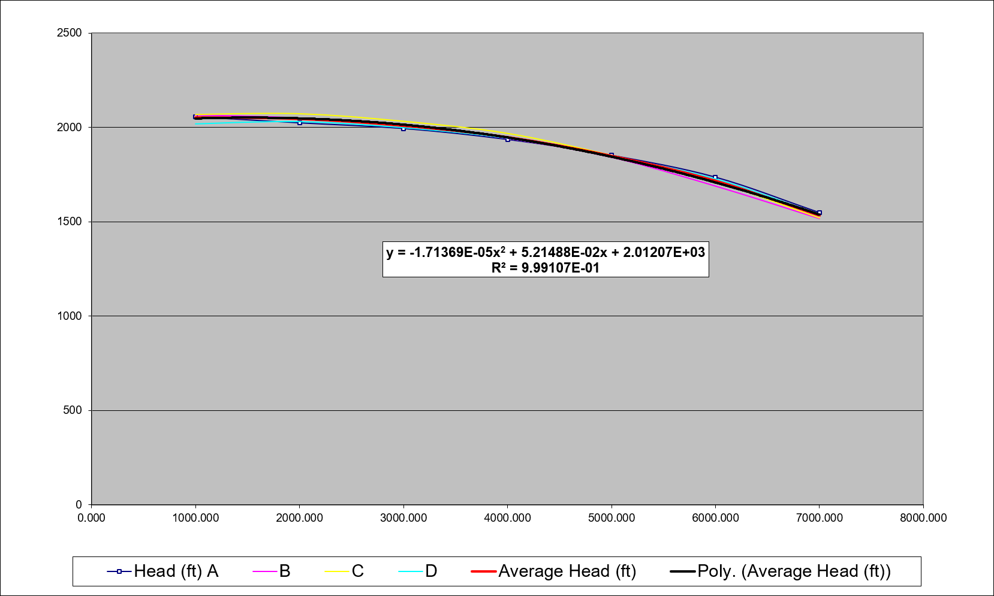Click the red Average Head legend line key
Viewport: 994px width, 596px height.
483,571
